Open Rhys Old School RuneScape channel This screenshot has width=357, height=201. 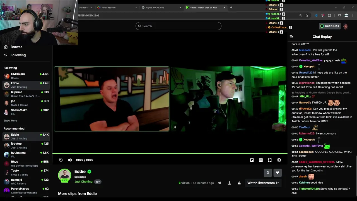26,164
